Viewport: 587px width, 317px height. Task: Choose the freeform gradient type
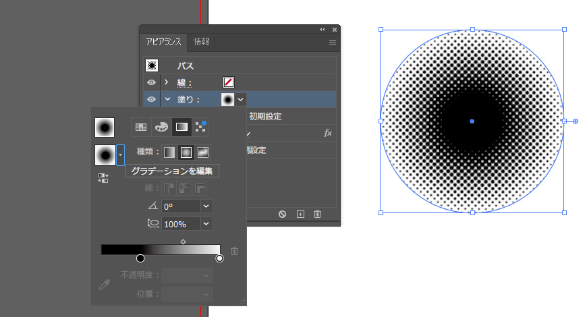pyautogui.click(x=202, y=152)
